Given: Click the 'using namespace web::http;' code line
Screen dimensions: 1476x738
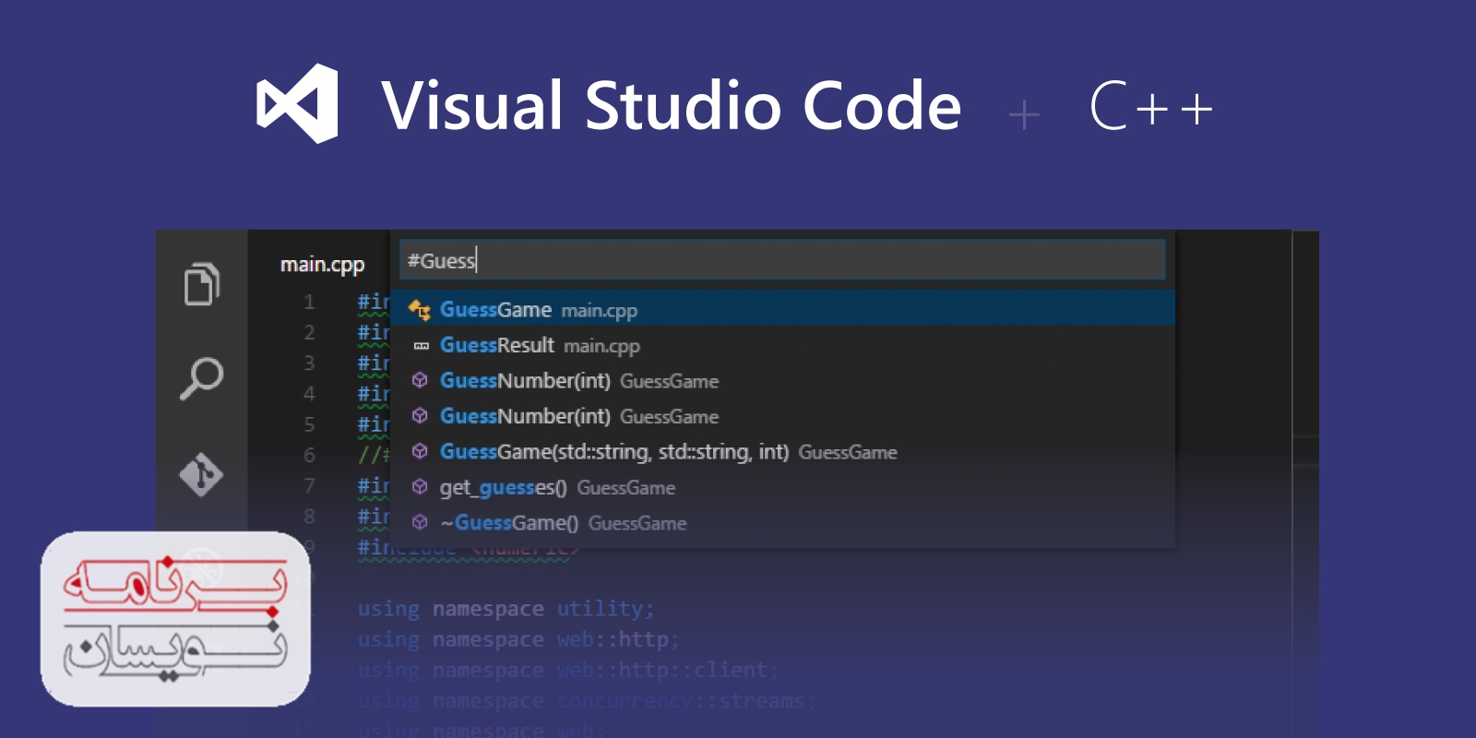Looking at the screenshot, I should [518, 639].
